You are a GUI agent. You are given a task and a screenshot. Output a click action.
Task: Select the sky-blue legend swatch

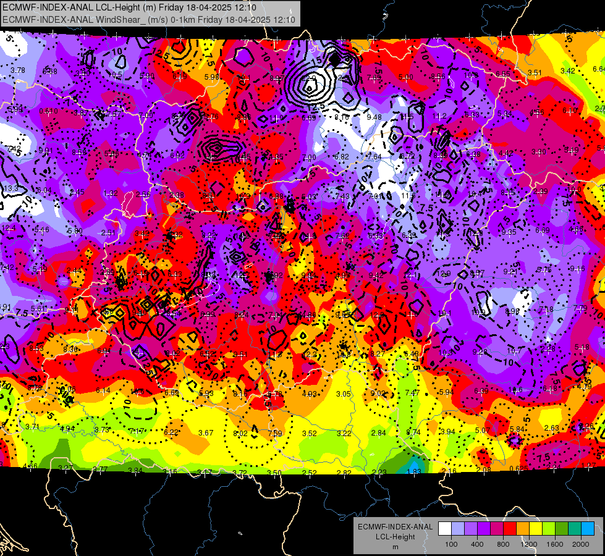[587, 529]
